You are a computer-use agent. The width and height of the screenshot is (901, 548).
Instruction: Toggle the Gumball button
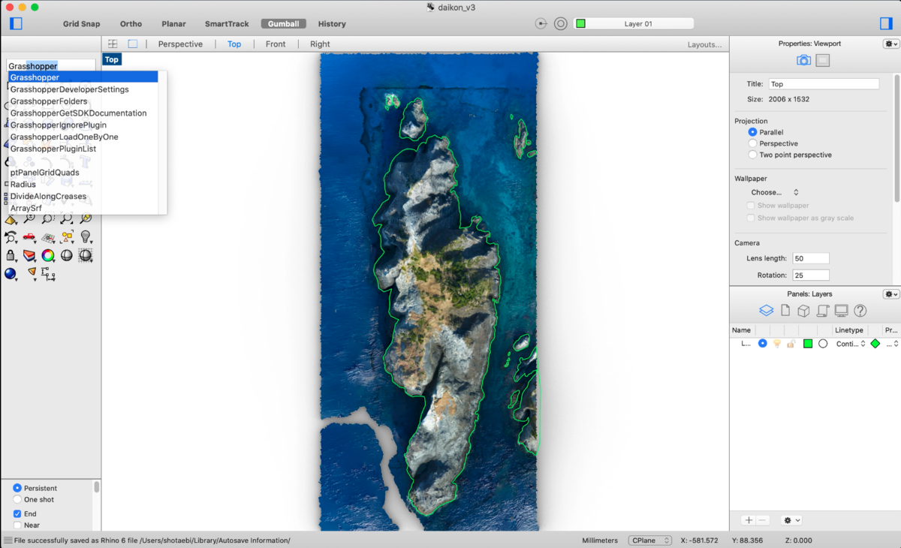coord(284,24)
